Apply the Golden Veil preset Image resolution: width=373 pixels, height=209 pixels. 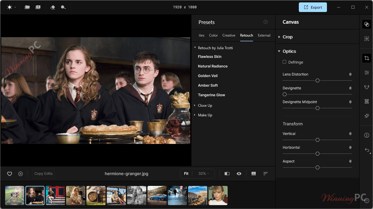tap(208, 76)
